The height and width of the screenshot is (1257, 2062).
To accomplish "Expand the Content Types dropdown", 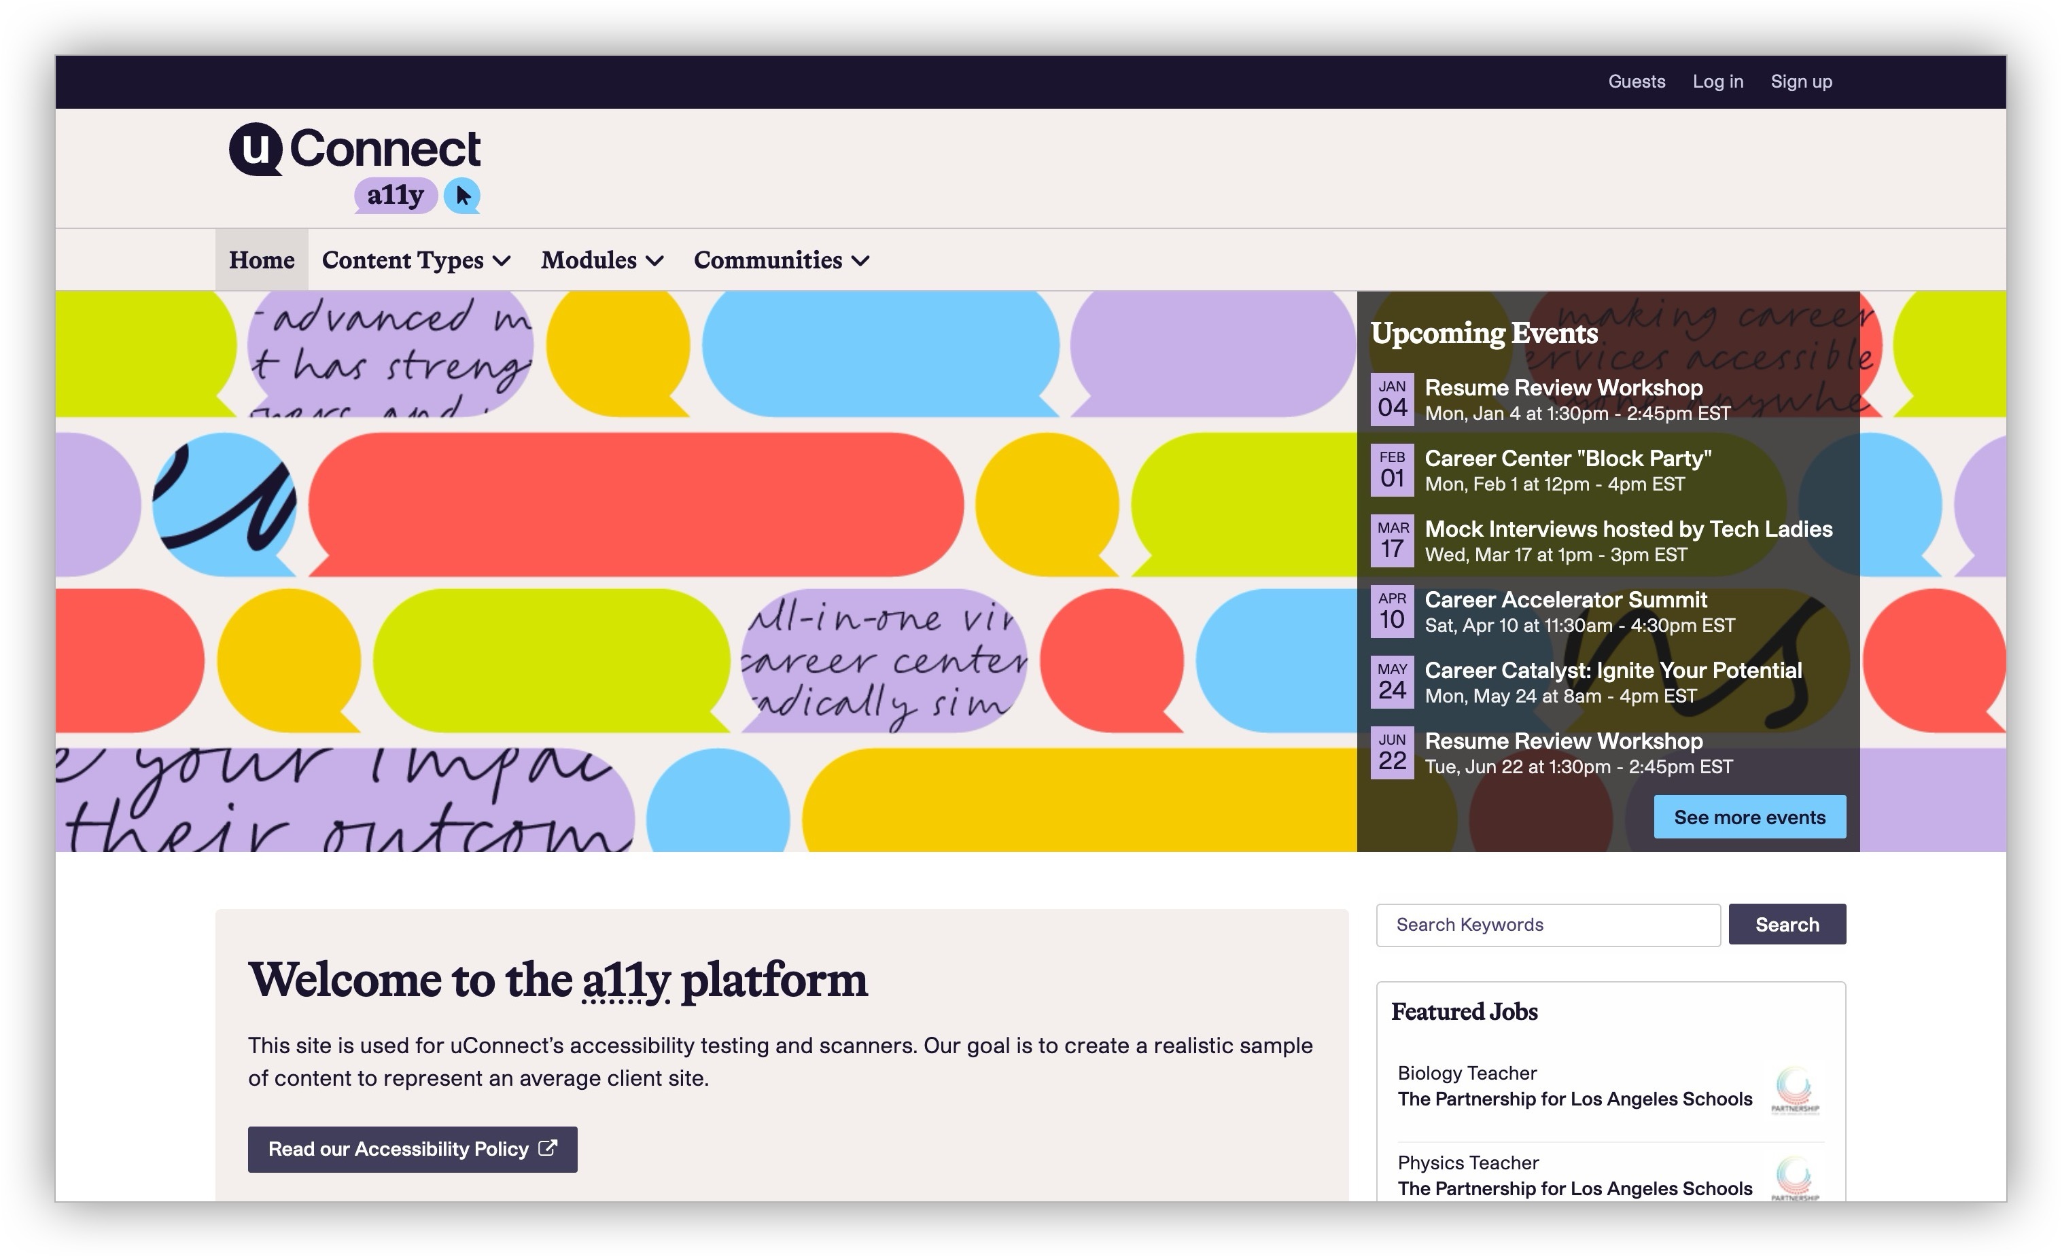I will (416, 260).
